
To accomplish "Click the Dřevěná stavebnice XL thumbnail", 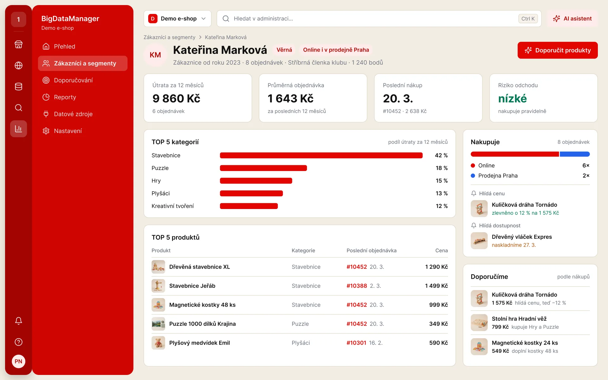I will click(158, 267).
